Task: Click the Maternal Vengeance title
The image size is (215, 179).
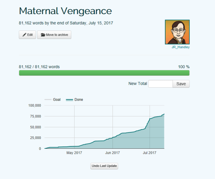Action: (x=65, y=11)
